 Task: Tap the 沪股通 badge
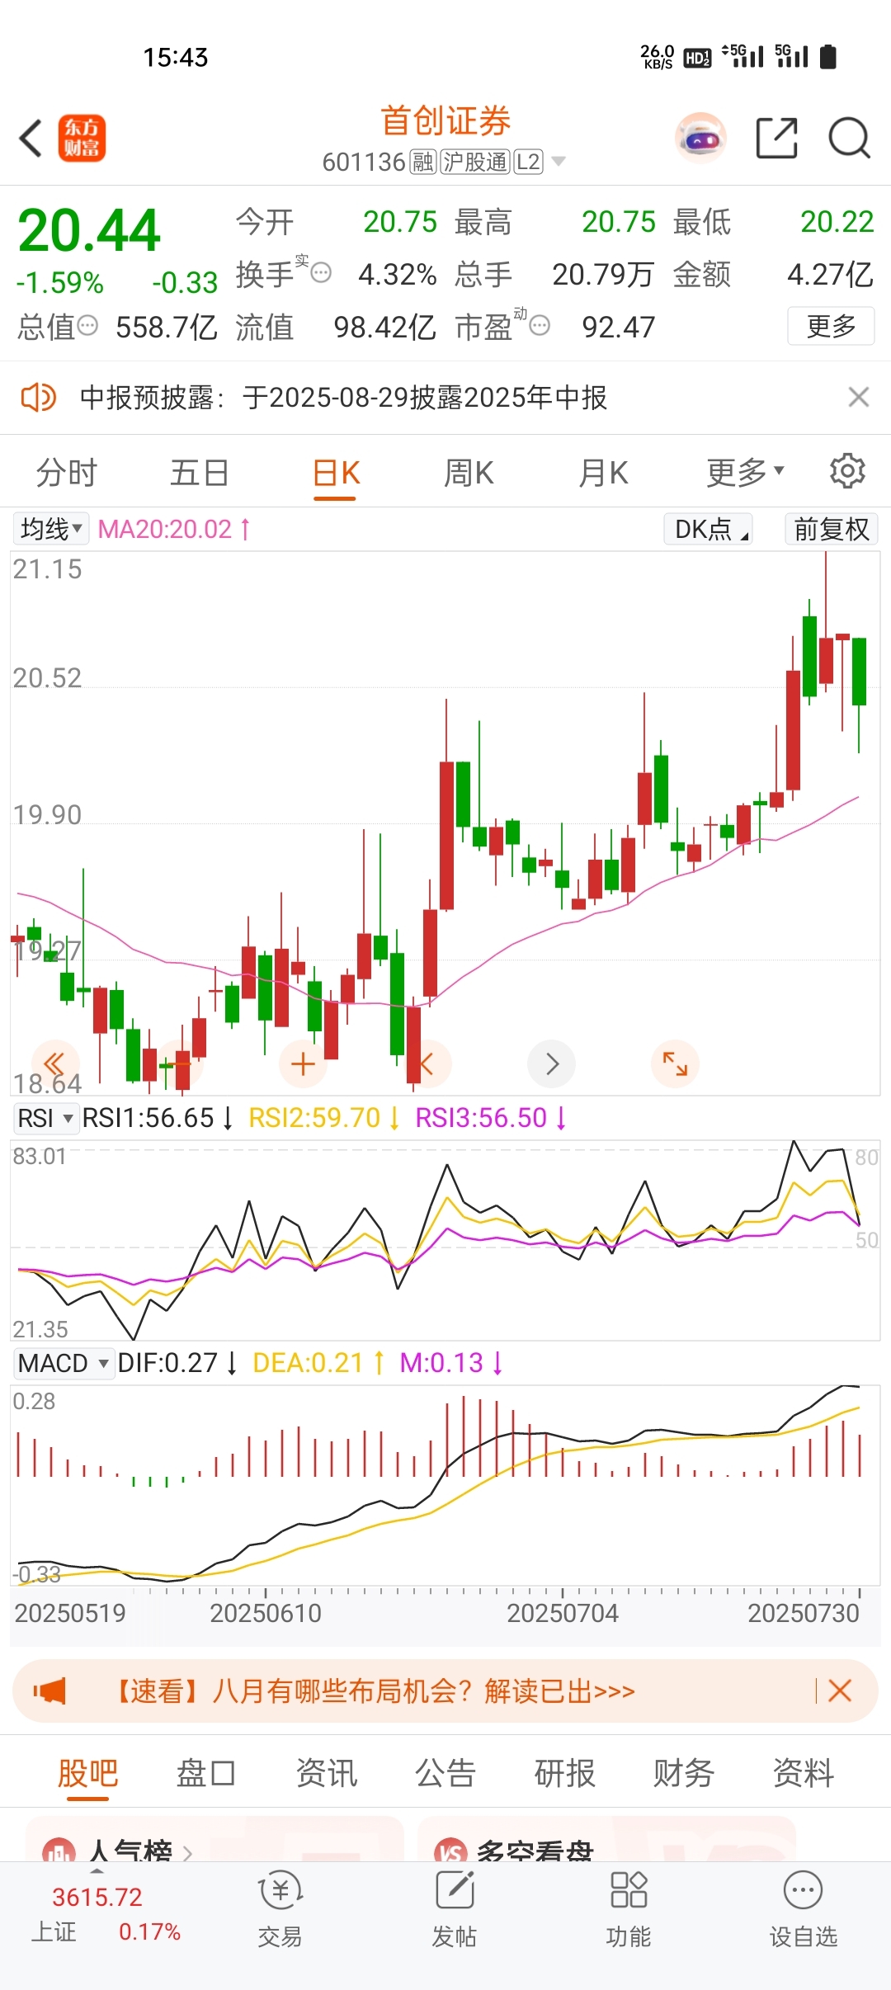pos(474,162)
